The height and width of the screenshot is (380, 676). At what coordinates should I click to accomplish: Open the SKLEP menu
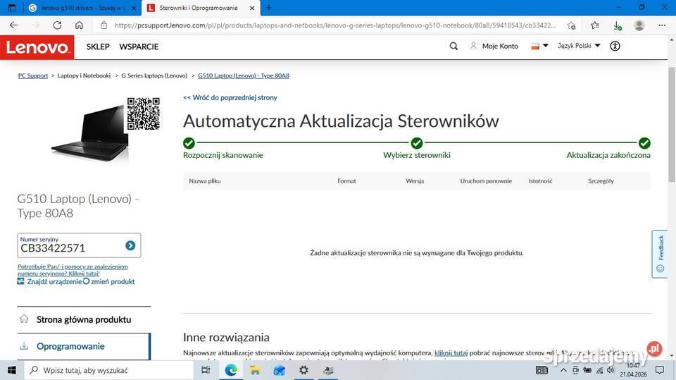point(98,47)
